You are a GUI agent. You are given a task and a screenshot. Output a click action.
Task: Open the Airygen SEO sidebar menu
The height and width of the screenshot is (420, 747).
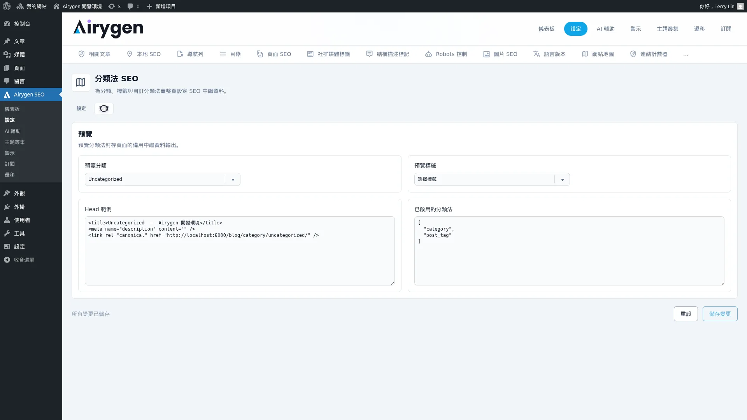(x=31, y=94)
